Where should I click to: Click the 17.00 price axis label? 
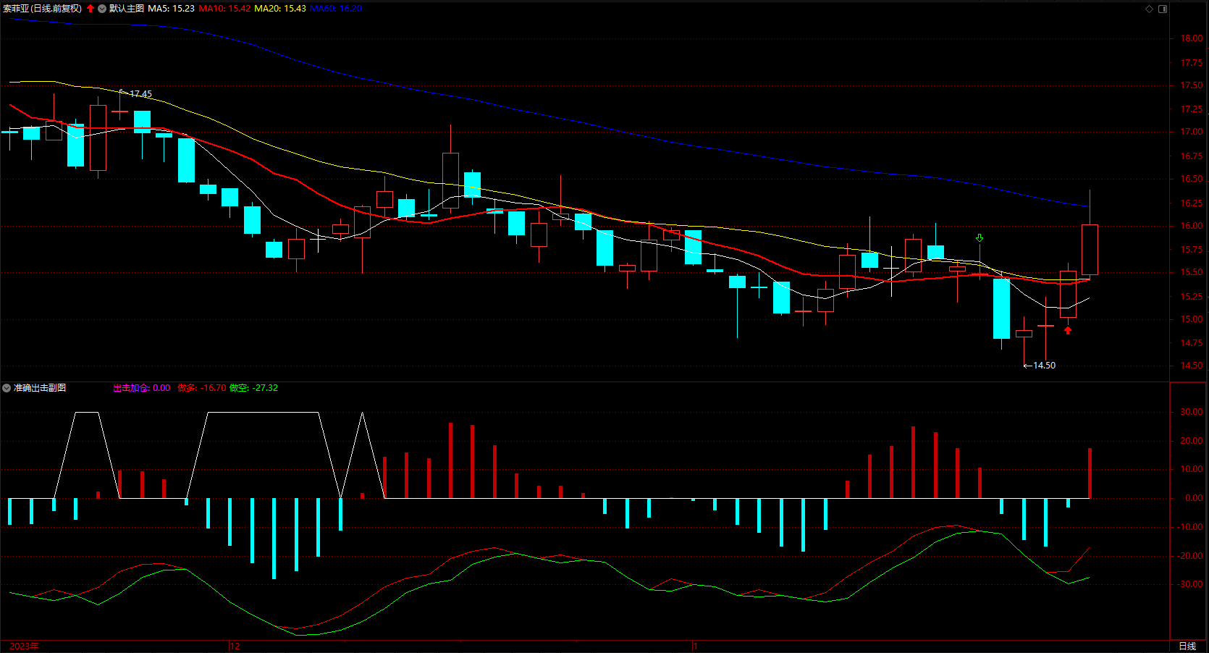coord(1192,132)
